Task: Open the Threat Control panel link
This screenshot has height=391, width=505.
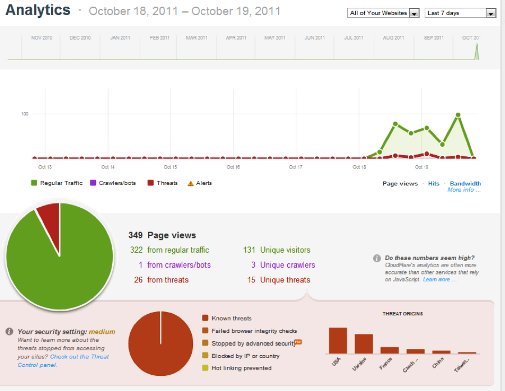Action: [63, 361]
